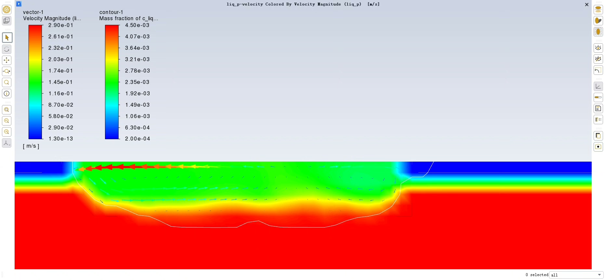The width and height of the screenshot is (605, 280).
Task: Close the graphics window with X
Action: pyautogui.click(x=587, y=5)
